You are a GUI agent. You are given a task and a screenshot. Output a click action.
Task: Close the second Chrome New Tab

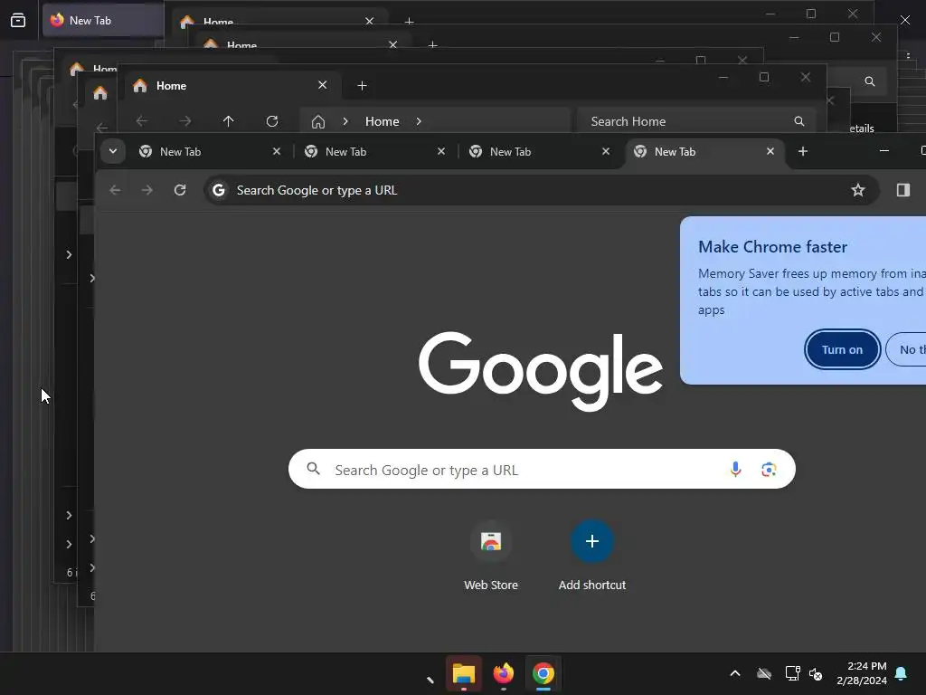441,151
